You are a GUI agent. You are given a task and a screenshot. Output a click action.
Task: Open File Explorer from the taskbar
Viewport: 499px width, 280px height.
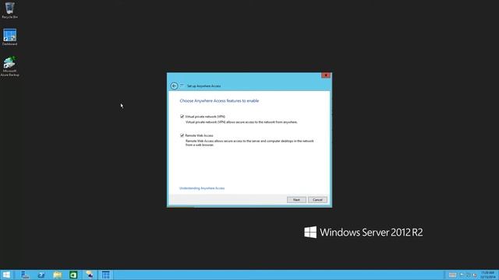pos(58,275)
